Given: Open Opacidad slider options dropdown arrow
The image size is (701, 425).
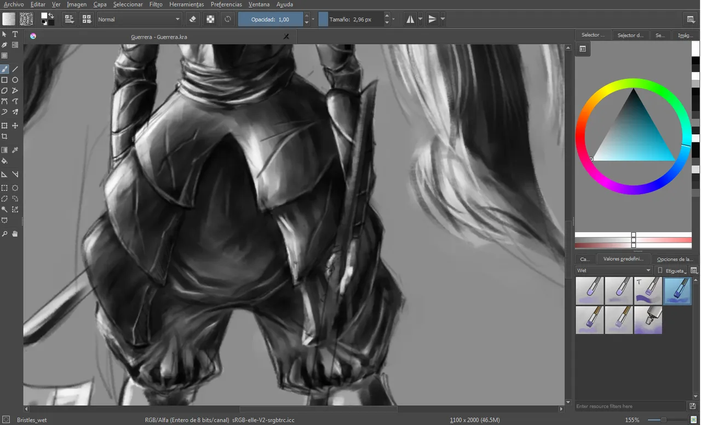Looking at the screenshot, I should point(313,19).
